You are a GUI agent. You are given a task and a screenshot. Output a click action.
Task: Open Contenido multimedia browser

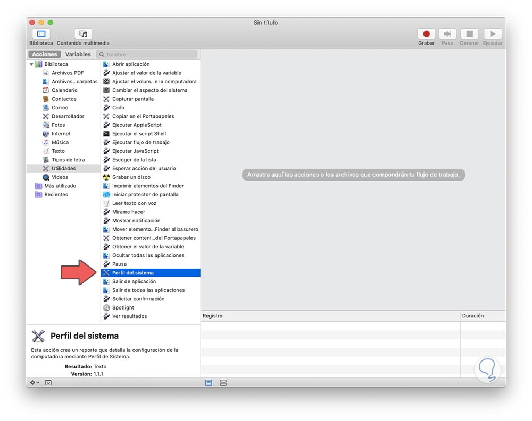coord(83,34)
